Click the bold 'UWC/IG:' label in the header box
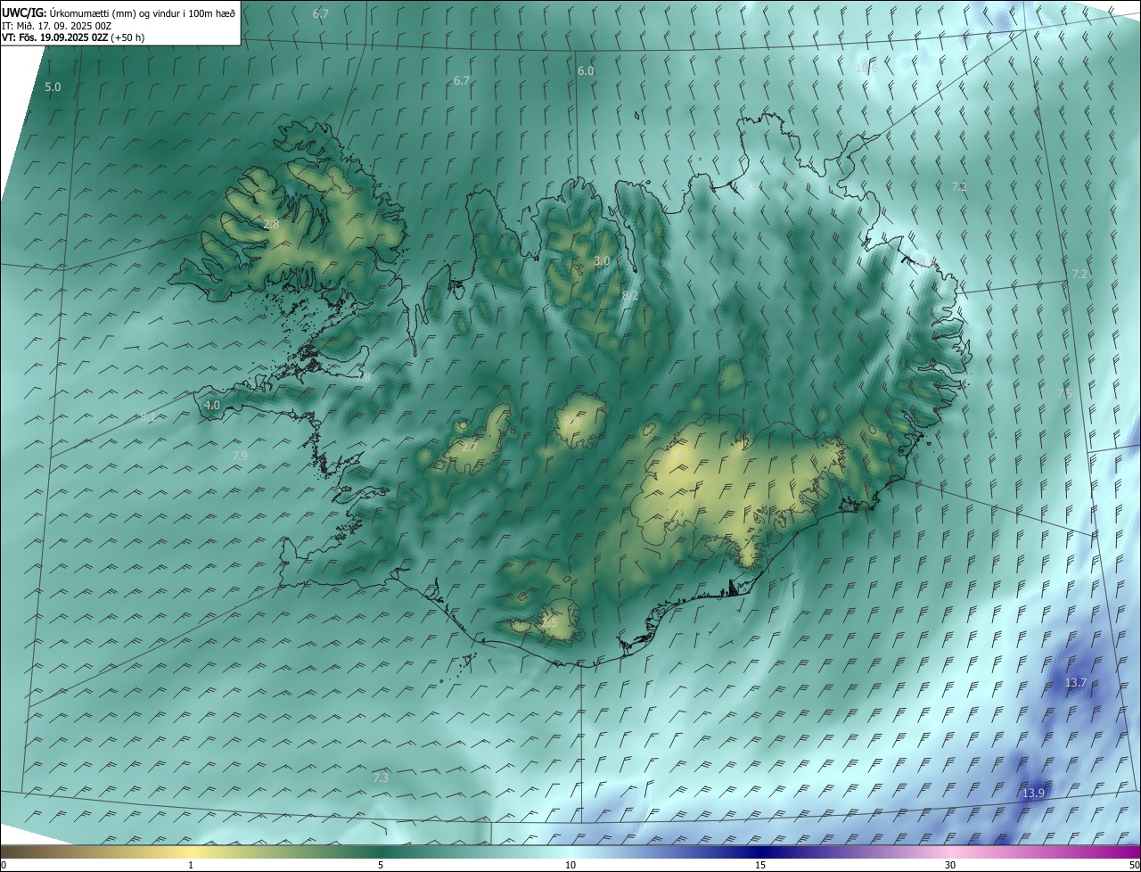 click(x=24, y=13)
